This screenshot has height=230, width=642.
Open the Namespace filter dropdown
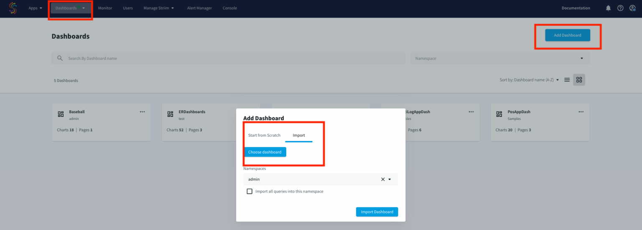pyautogui.click(x=581, y=58)
